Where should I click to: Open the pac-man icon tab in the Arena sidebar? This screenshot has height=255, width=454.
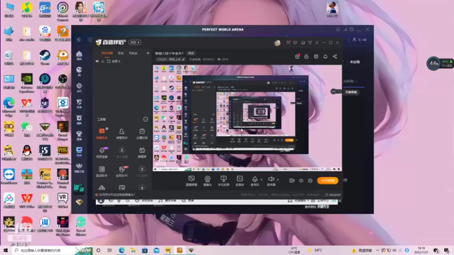(x=79, y=71)
